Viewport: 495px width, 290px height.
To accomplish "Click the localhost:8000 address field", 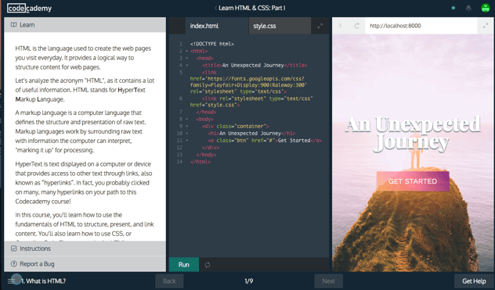I will pos(421,26).
